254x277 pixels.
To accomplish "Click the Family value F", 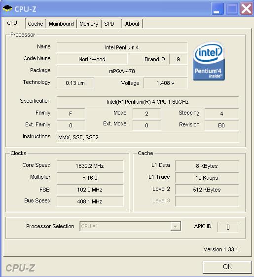I will 71,114.
